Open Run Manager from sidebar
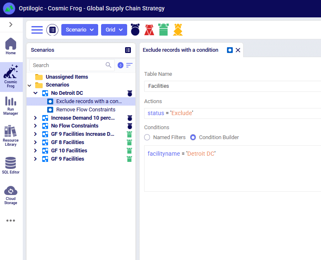Viewport: 321px width, 260px height. click(11, 106)
